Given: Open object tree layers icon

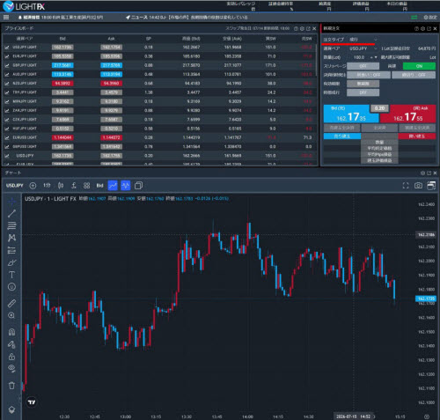Looking at the screenshot, I should coord(11,409).
